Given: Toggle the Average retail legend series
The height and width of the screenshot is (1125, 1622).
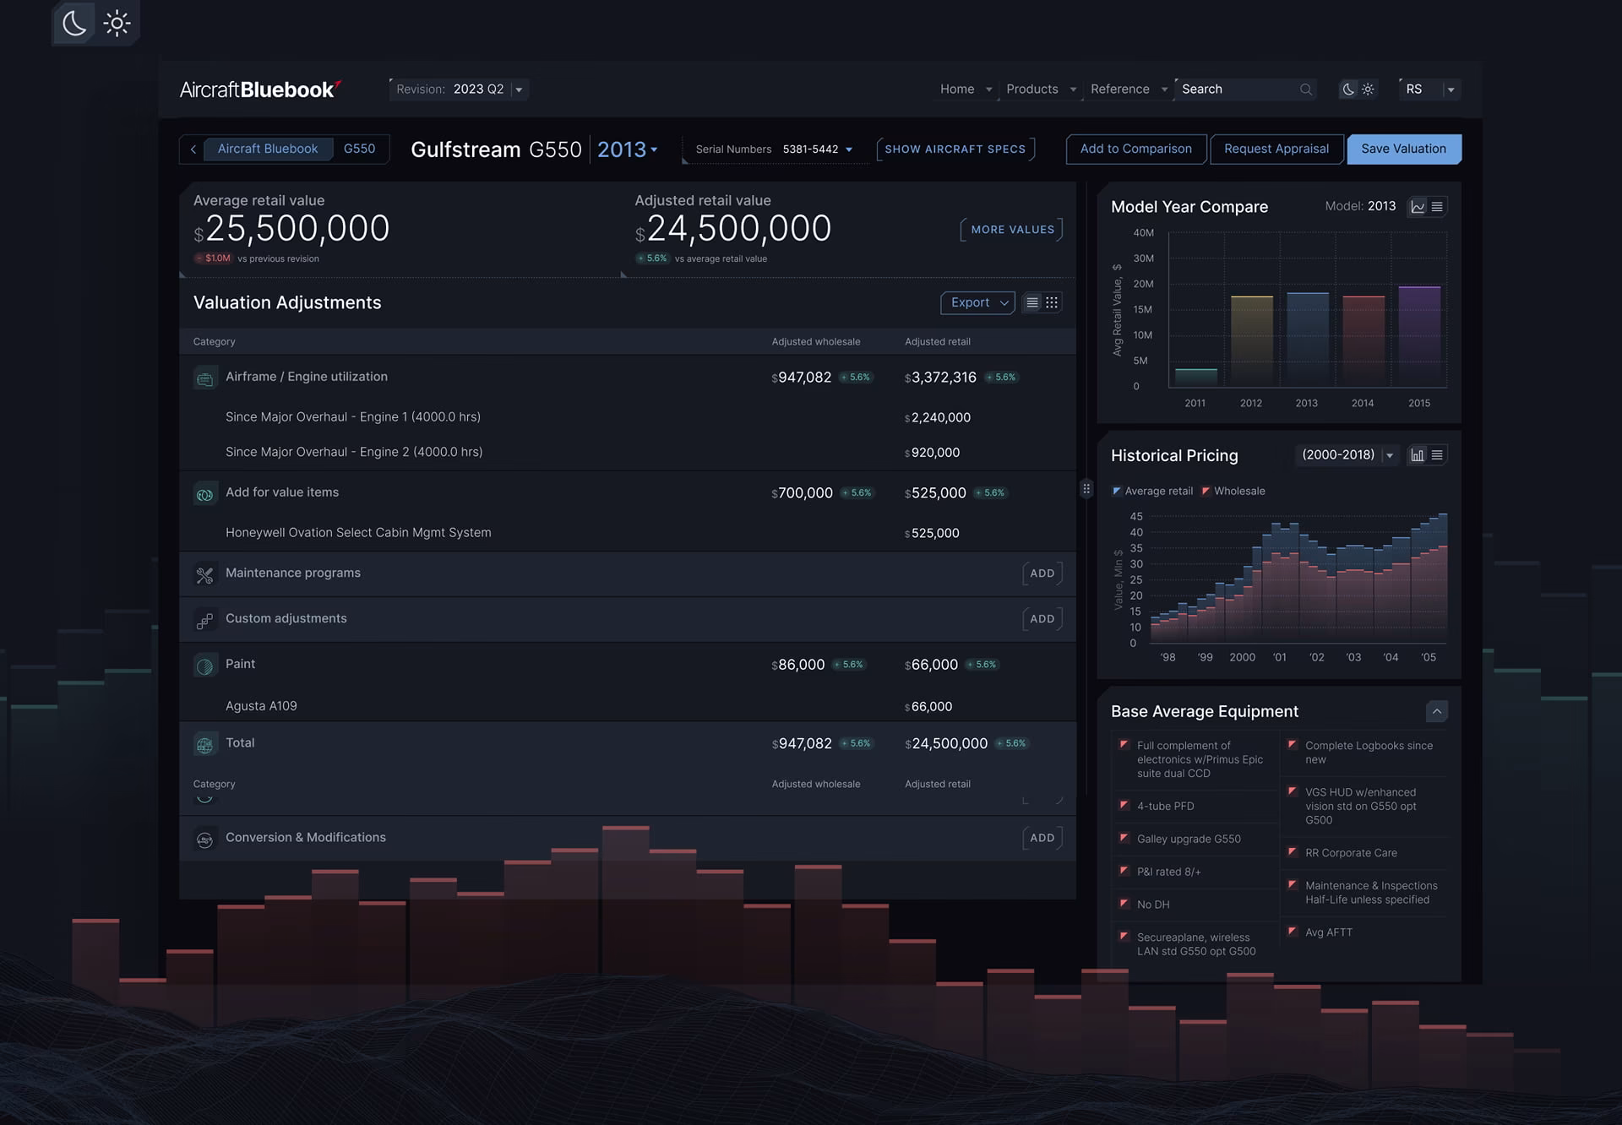Looking at the screenshot, I should pos(1153,491).
